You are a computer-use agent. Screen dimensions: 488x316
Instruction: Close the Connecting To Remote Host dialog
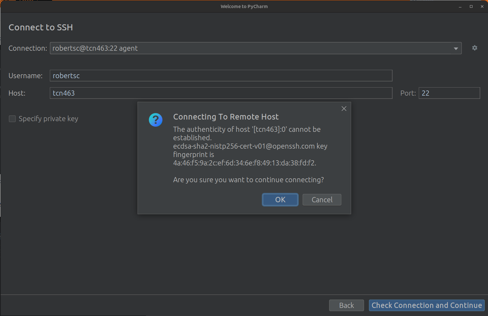pyautogui.click(x=344, y=109)
